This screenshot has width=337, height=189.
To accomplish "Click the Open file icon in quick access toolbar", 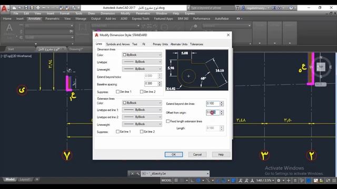I will click(20, 8).
